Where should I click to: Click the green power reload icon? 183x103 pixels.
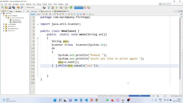click(x=71, y=7)
